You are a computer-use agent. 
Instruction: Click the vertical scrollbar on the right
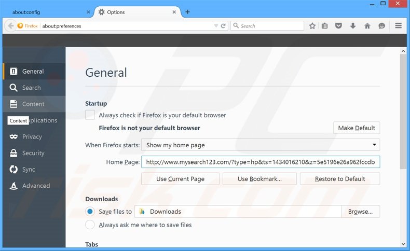click(403, 114)
